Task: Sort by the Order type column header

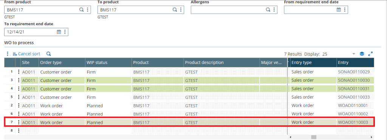Action: pyautogui.click(x=62, y=62)
